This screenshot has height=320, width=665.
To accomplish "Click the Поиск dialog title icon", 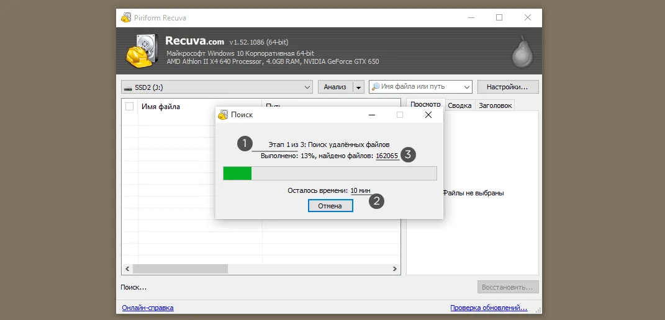I will 223,115.
